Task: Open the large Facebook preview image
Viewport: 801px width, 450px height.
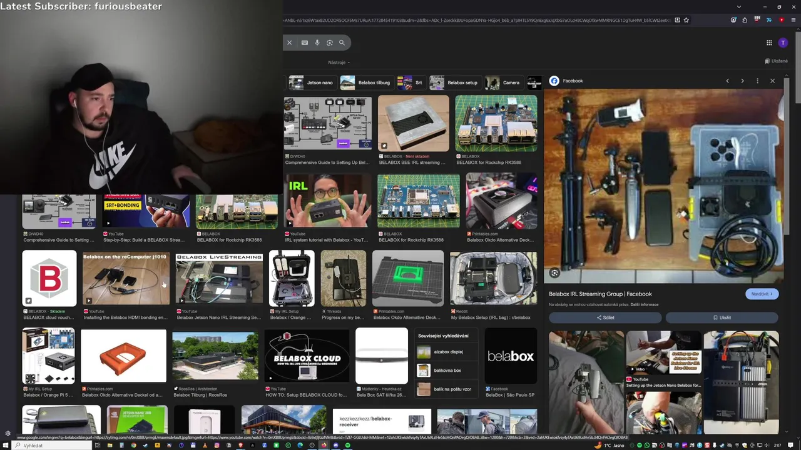Action: (x=663, y=186)
